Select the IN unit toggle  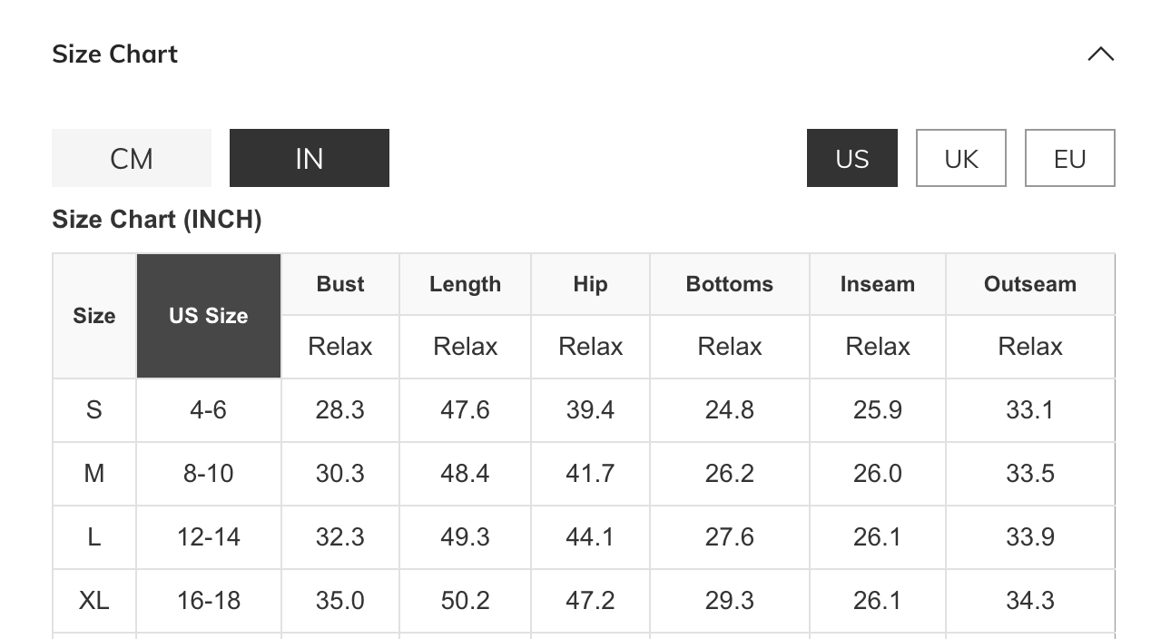[309, 158]
